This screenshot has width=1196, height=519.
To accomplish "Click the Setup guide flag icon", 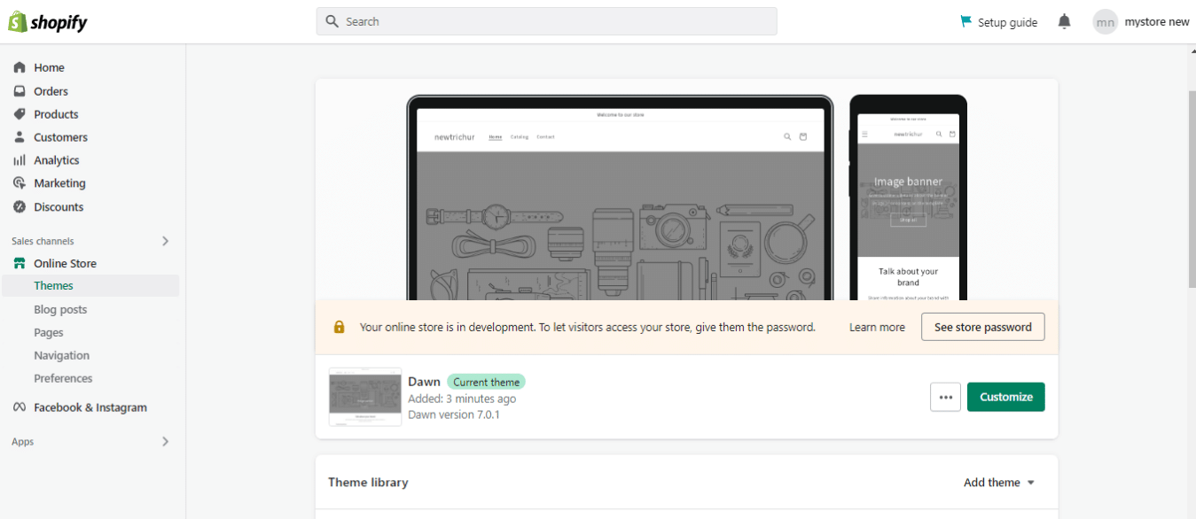I will coord(965,21).
